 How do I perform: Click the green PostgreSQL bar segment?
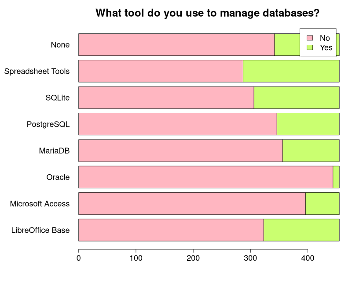point(308,124)
